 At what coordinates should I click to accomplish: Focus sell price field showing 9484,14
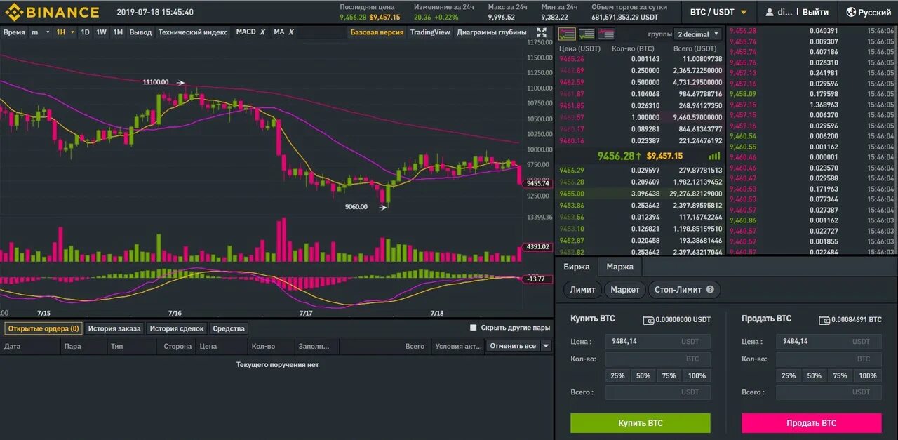(x=829, y=342)
